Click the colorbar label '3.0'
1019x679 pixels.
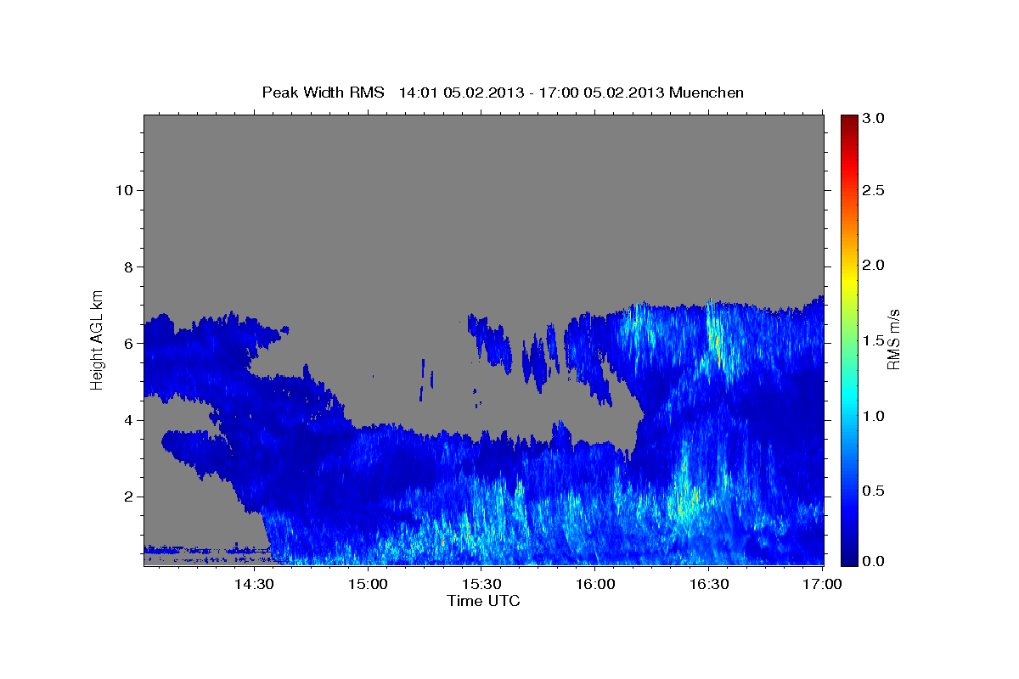pyautogui.click(x=874, y=118)
